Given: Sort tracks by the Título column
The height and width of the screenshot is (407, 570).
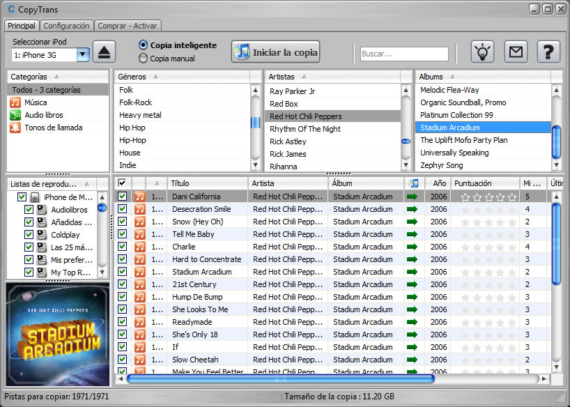Looking at the screenshot, I should pyautogui.click(x=208, y=183).
